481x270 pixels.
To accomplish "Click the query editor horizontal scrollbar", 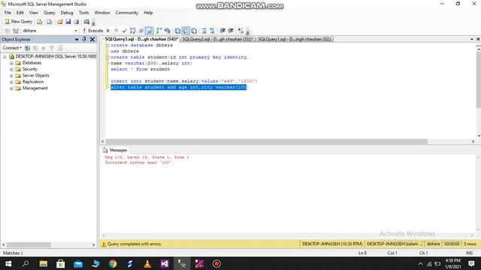I will (x=267, y=142).
